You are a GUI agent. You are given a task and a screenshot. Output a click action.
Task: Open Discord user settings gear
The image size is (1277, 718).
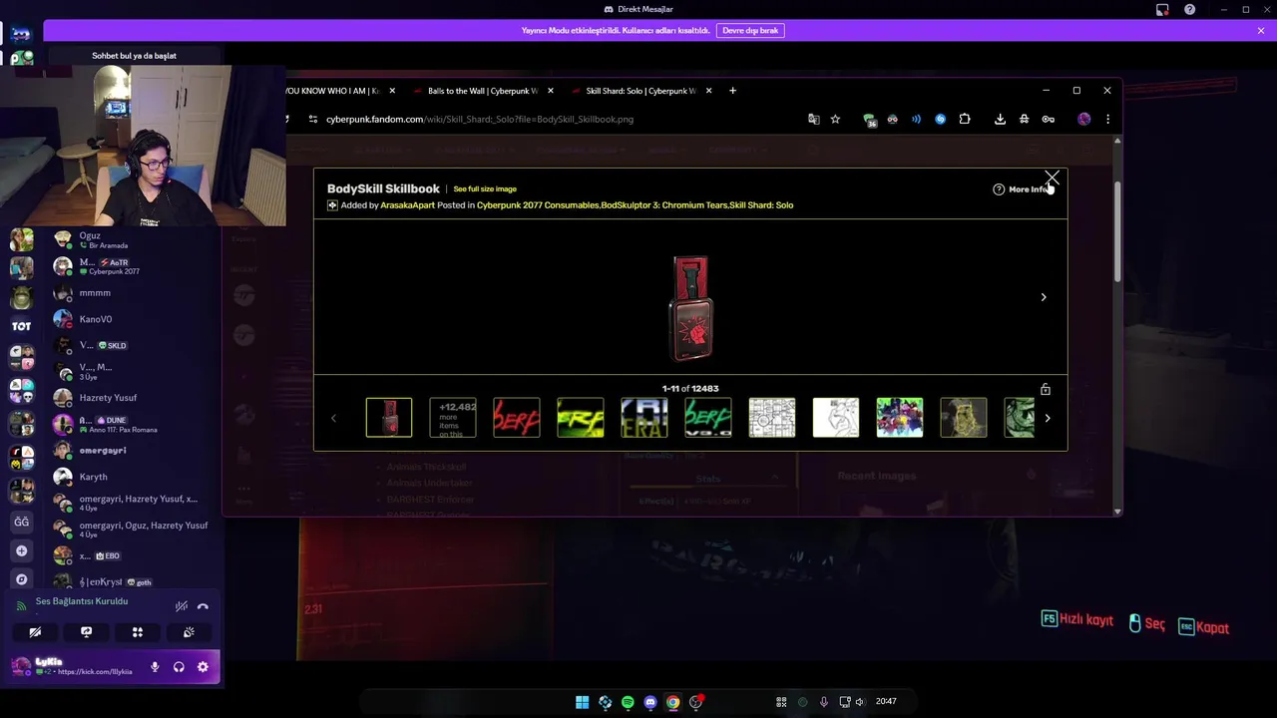[x=203, y=667]
